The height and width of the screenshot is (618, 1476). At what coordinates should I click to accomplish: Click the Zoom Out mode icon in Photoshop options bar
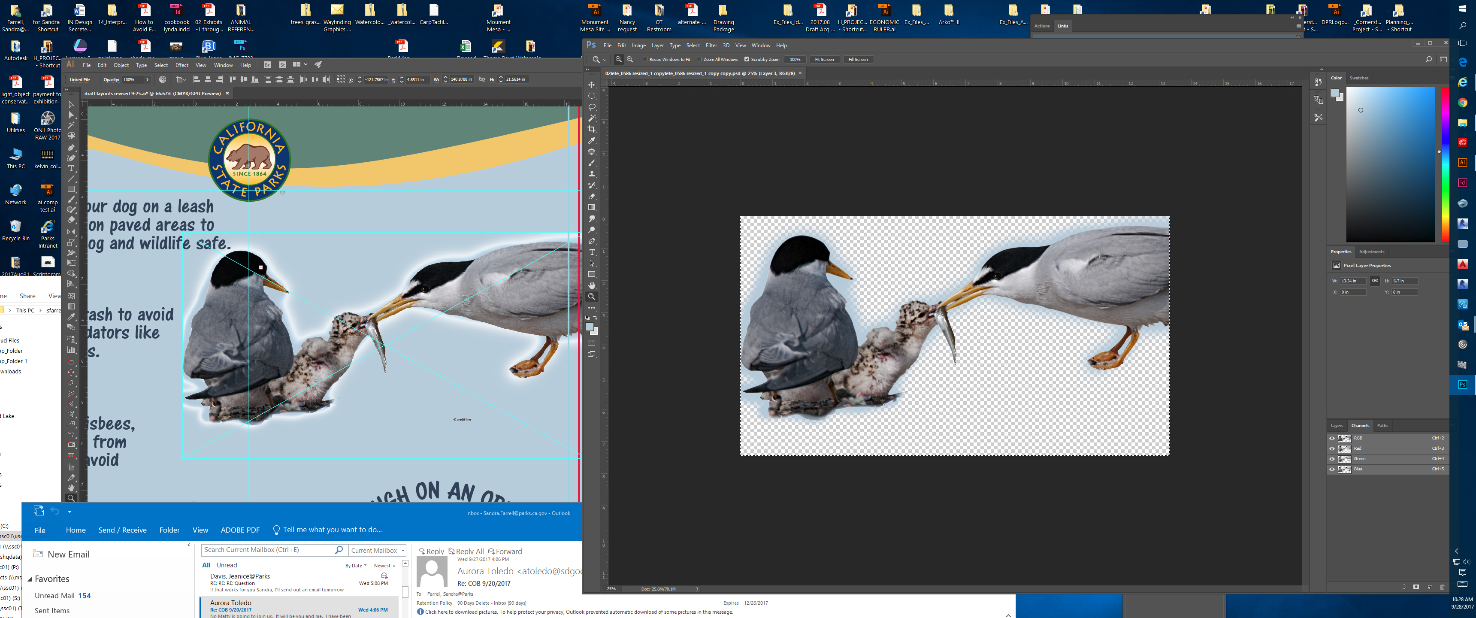coord(630,59)
